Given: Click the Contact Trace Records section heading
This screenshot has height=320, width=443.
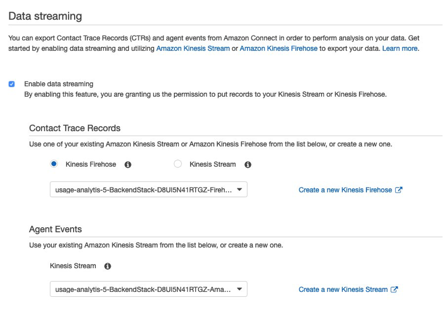Looking at the screenshot, I should click(x=75, y=128).
